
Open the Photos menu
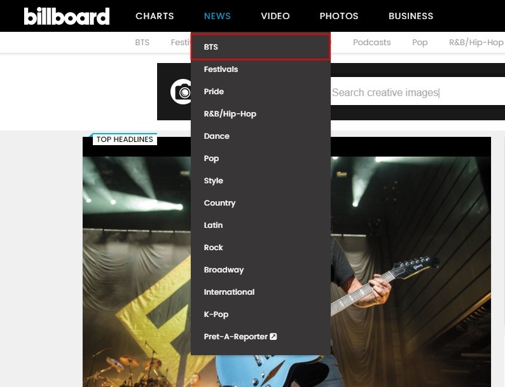coord(339,16)
